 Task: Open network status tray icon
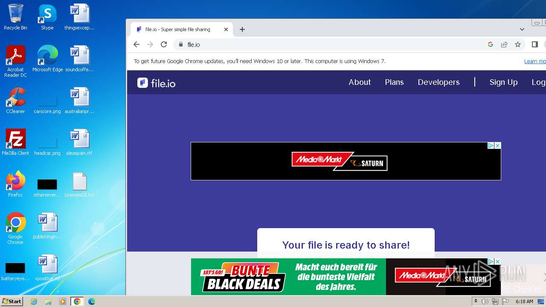495,301
